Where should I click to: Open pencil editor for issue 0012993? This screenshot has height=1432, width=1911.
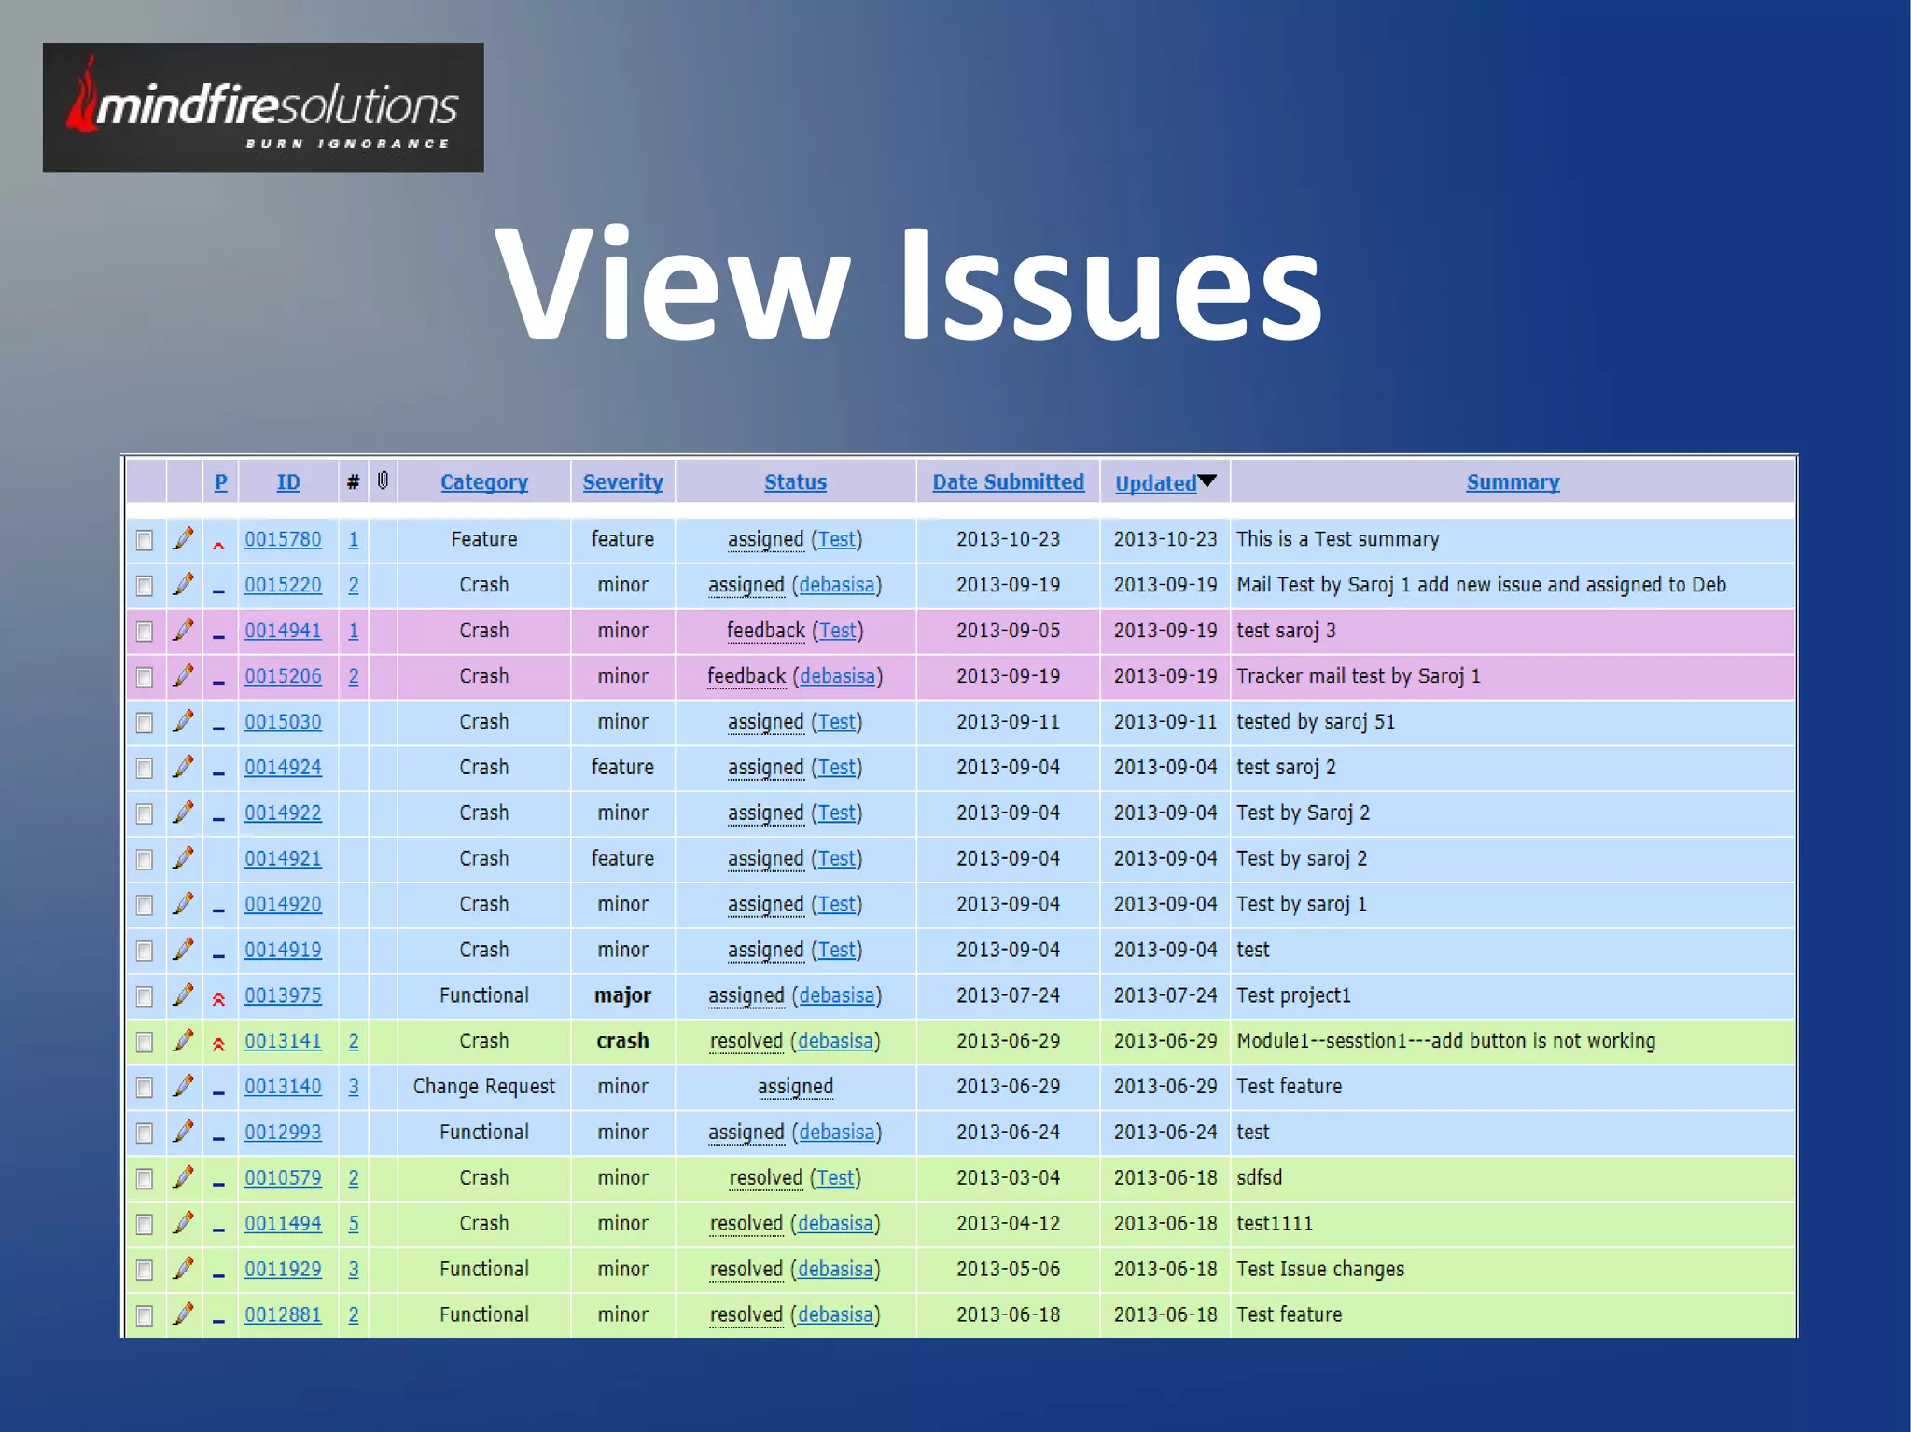pyautogui.click(x=184, y=1133)
